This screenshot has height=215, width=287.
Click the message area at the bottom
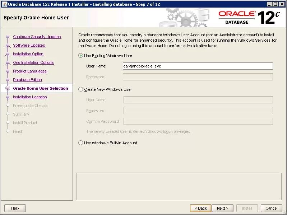pyautogui.click(x=179, y=187)
